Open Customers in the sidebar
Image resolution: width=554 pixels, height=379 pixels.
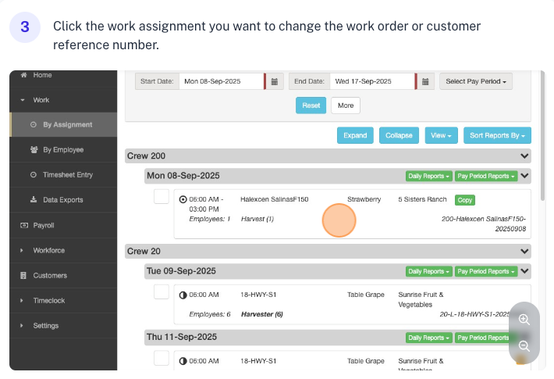49,275
